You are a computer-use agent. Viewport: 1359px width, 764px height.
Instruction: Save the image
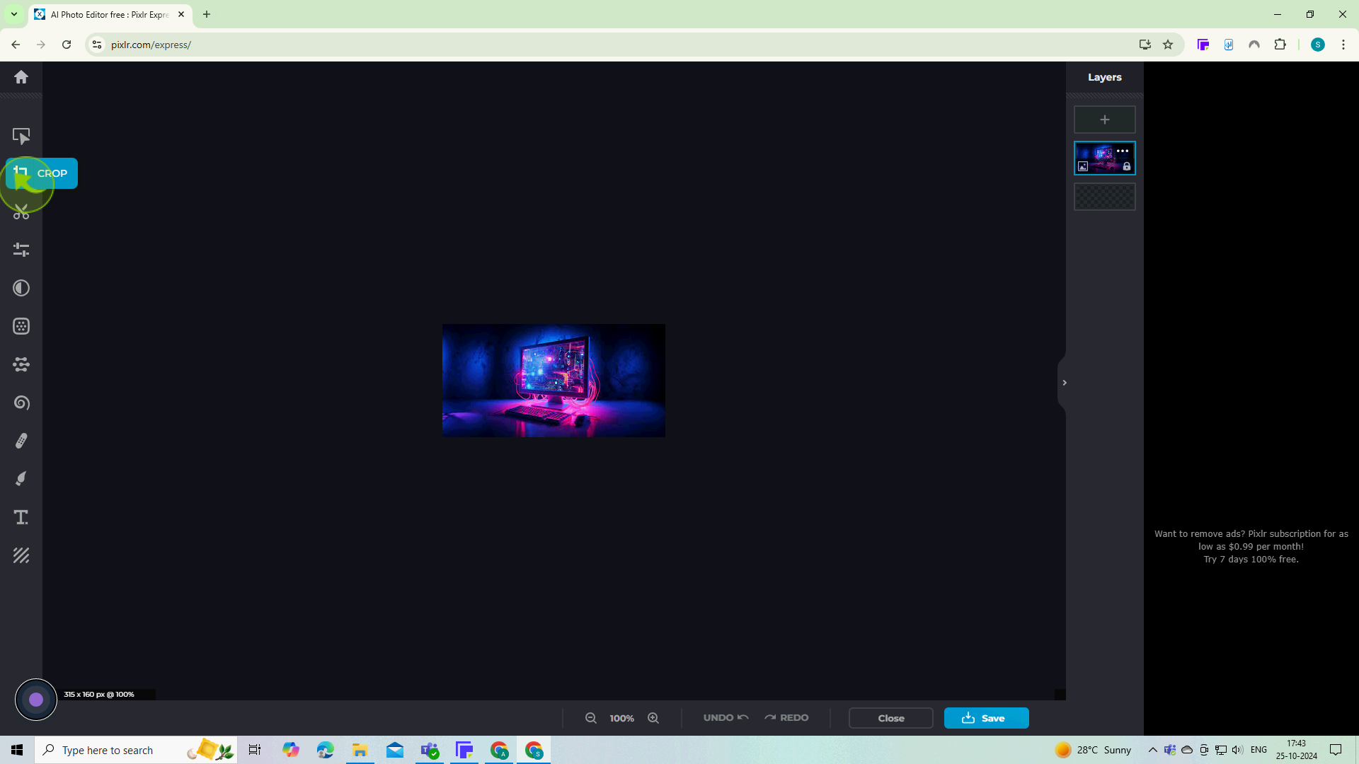(x=986, y=718)
